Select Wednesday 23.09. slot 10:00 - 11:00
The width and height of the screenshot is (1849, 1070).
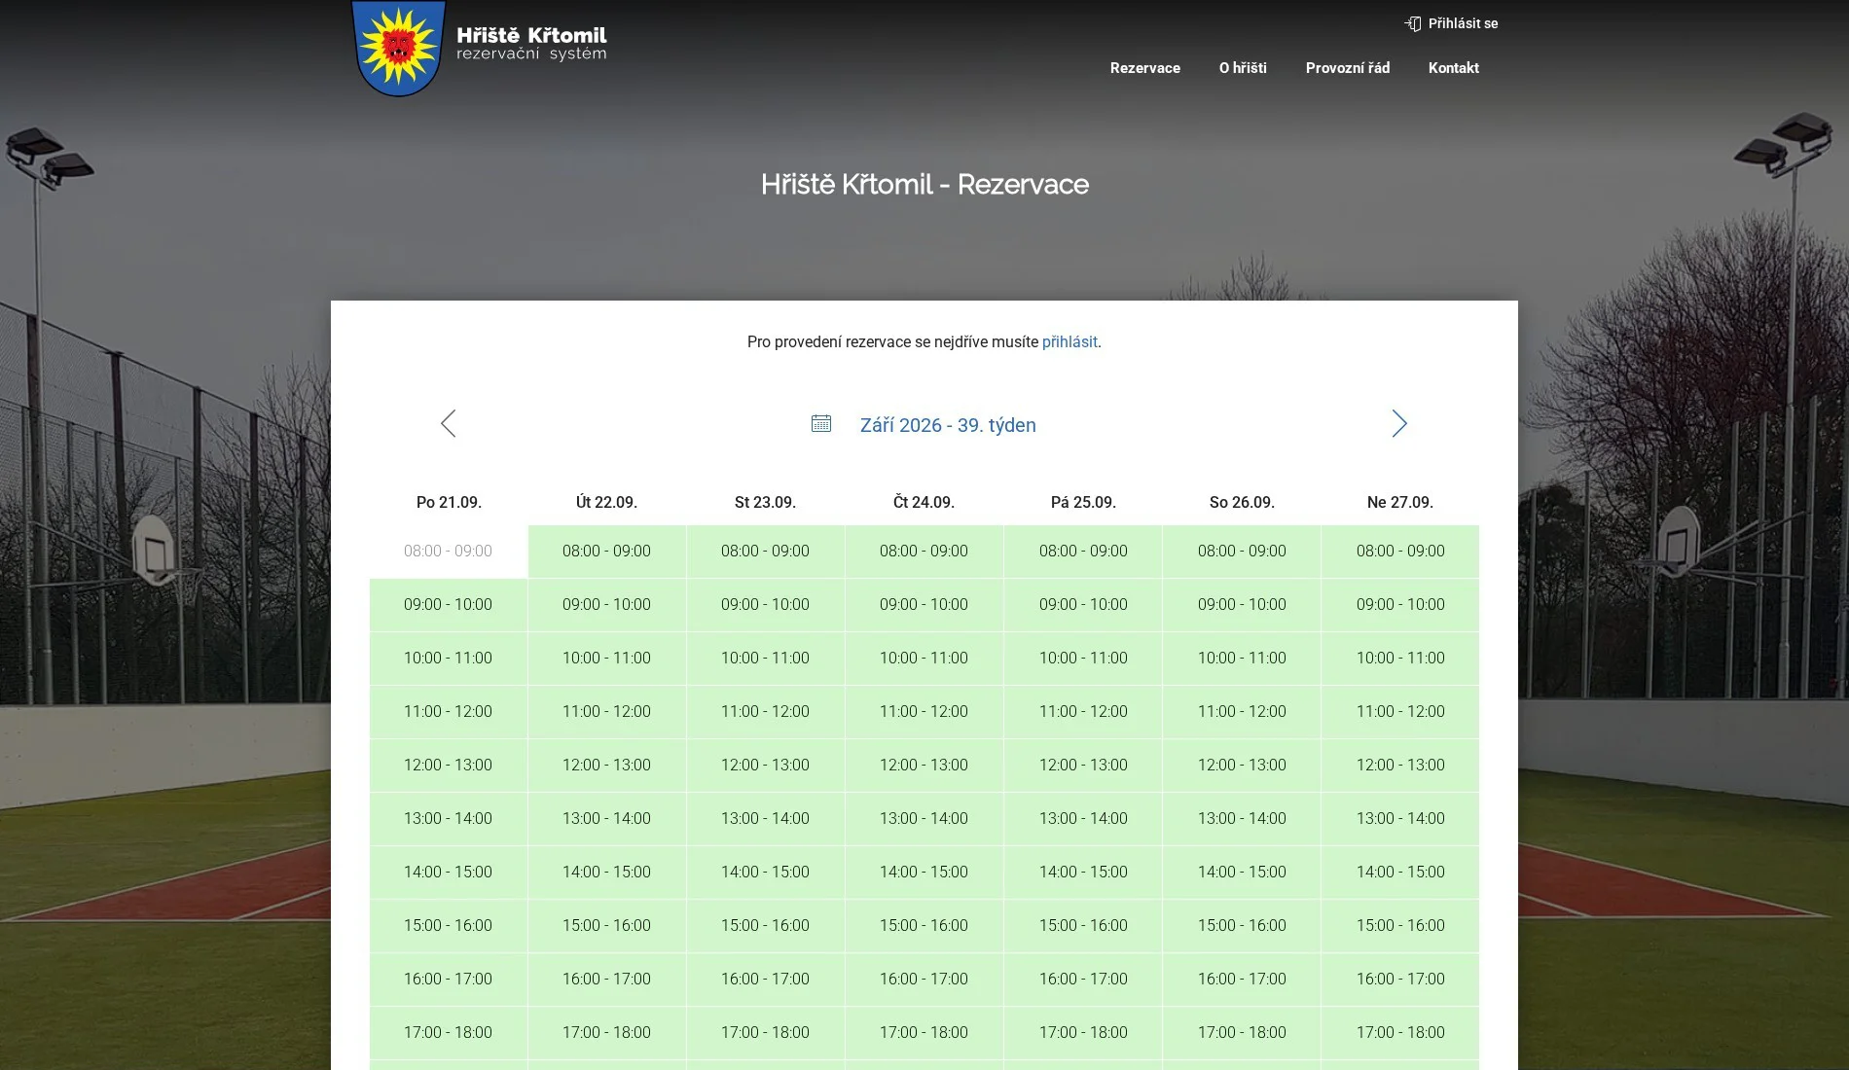click(766, 659)
